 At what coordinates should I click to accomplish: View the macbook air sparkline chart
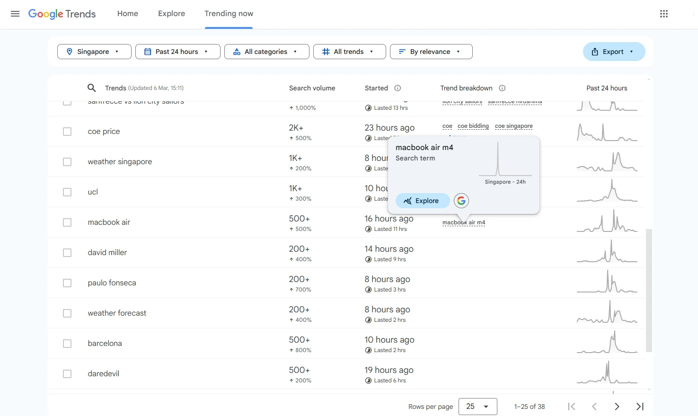click(x=607, y=221)
